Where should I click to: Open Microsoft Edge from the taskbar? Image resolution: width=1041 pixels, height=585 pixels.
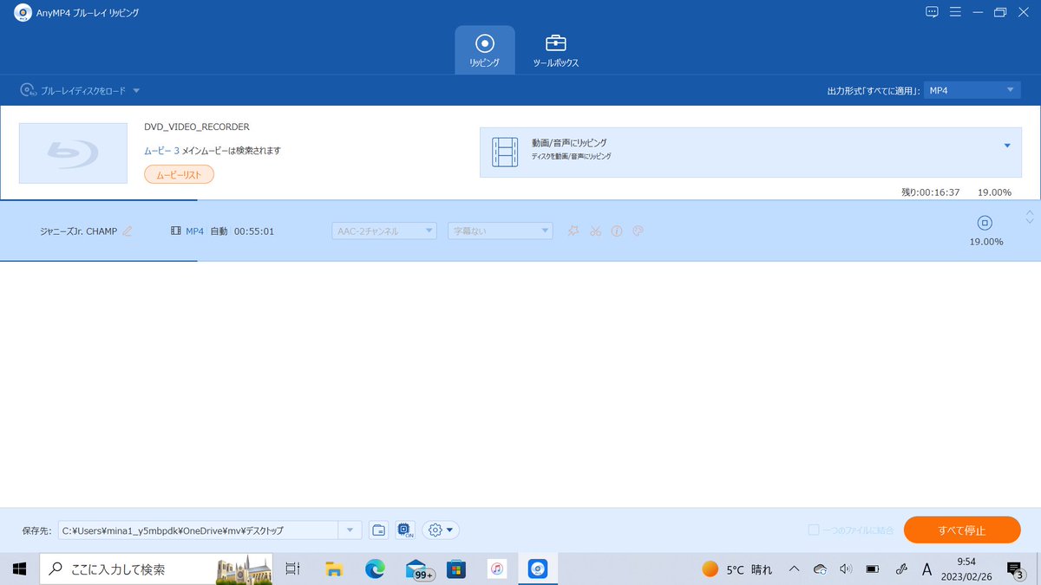[375, 569]
